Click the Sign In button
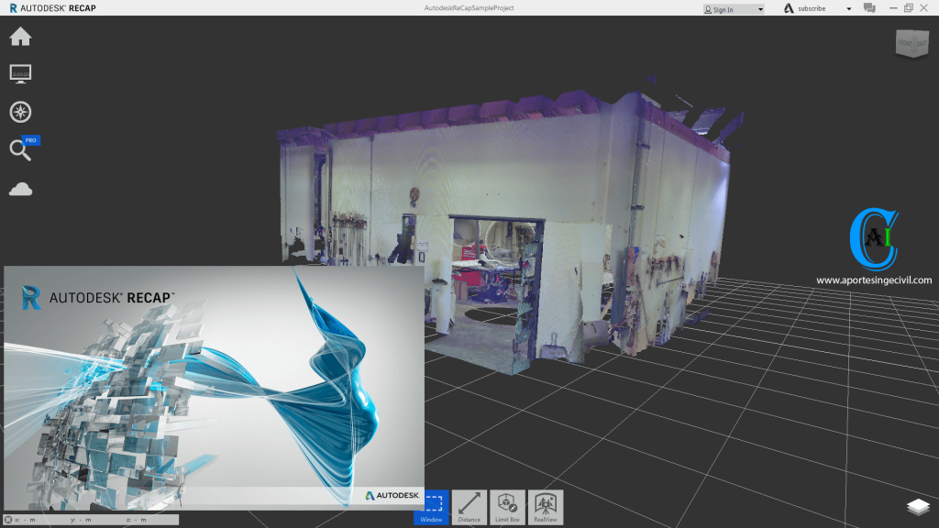 (x=724, y=8)
